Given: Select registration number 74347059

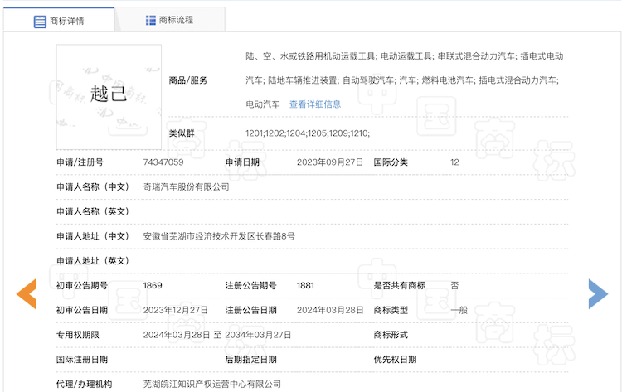Looking at the screenshot, I should click(x=163, y=162).
